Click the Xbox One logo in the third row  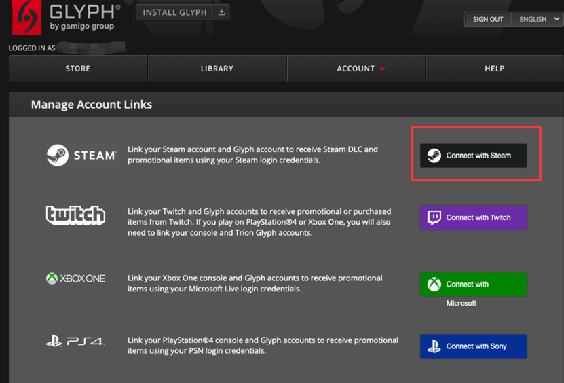75,278
